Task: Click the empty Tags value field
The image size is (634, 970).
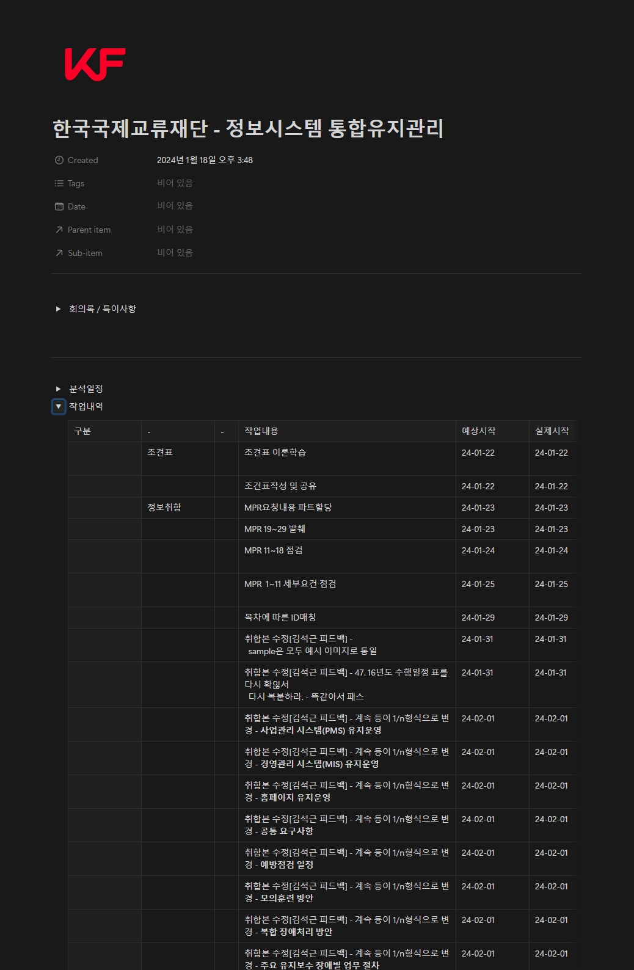Action: tap(175, 183)
